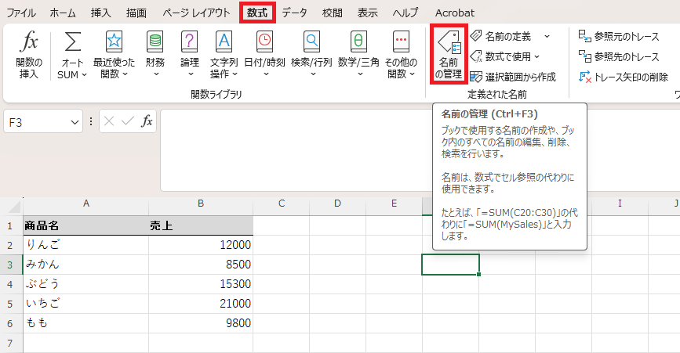Select column D header
The height and width of the screenshot is (353, 680).
pyautogui.click(x=337, y=204)
